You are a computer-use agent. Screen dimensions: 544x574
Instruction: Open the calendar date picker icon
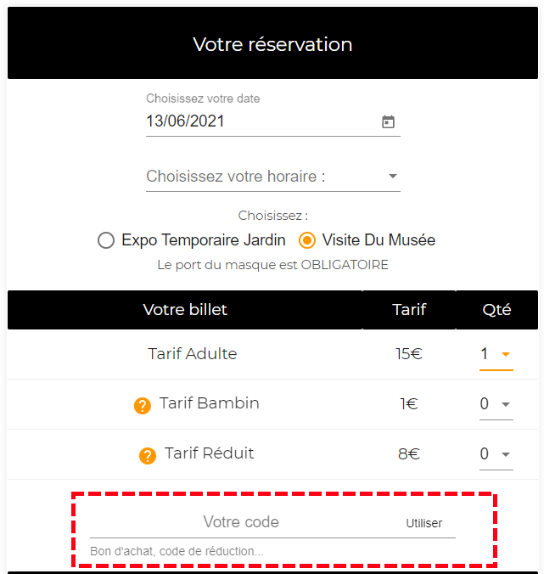pos(388,121)
